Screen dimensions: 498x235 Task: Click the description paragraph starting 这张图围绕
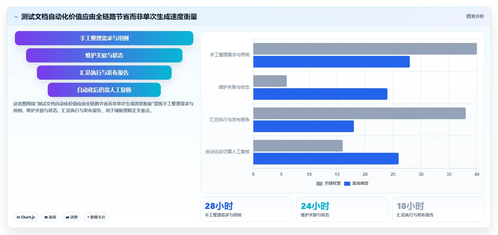click(x=103, y=107)
